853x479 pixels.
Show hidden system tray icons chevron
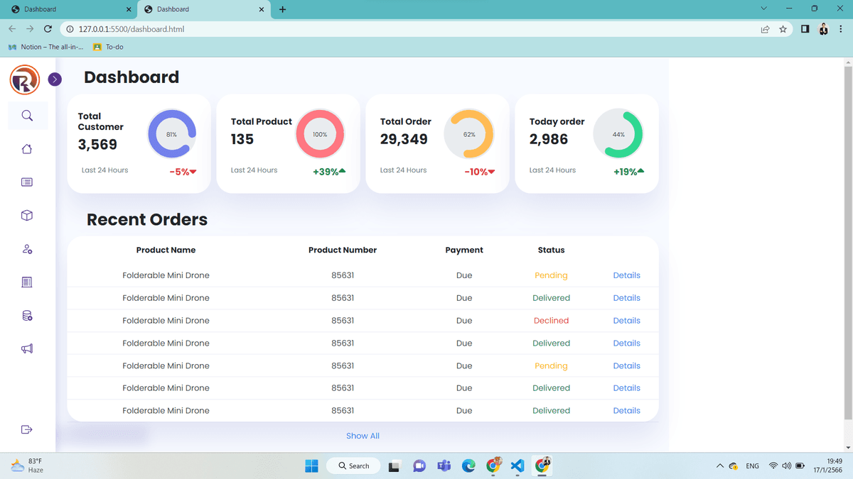(x=720, y=466)
